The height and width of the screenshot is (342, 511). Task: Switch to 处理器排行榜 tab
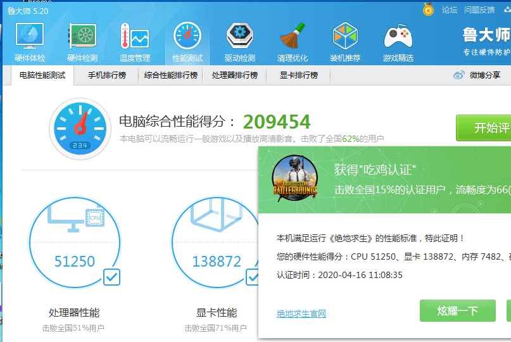[235, 75]
